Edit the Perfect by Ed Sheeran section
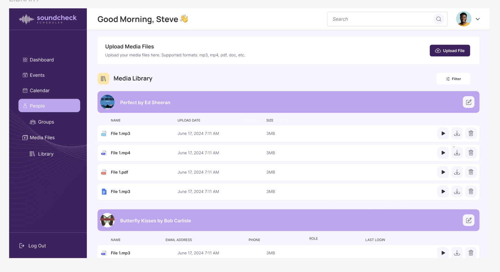The image size is (500, 272). 469,102
